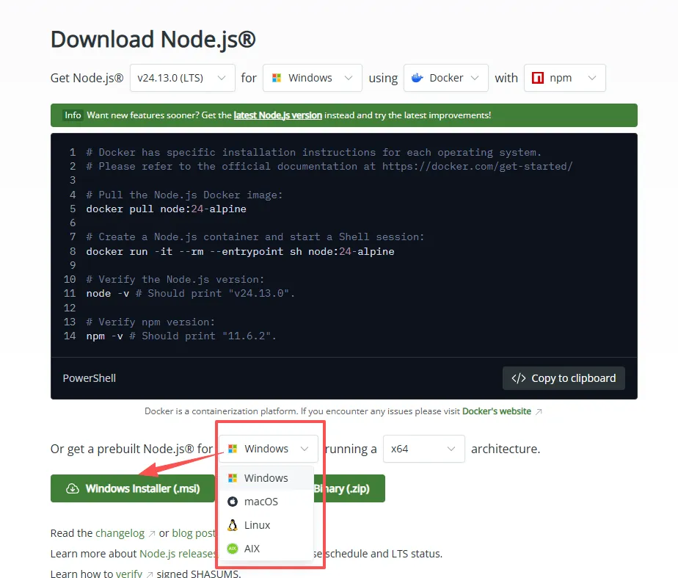Open the latest Node.js version link
The width and height of the screenshot is (678, 578).
pyautogui.click(x=277, y=115)
